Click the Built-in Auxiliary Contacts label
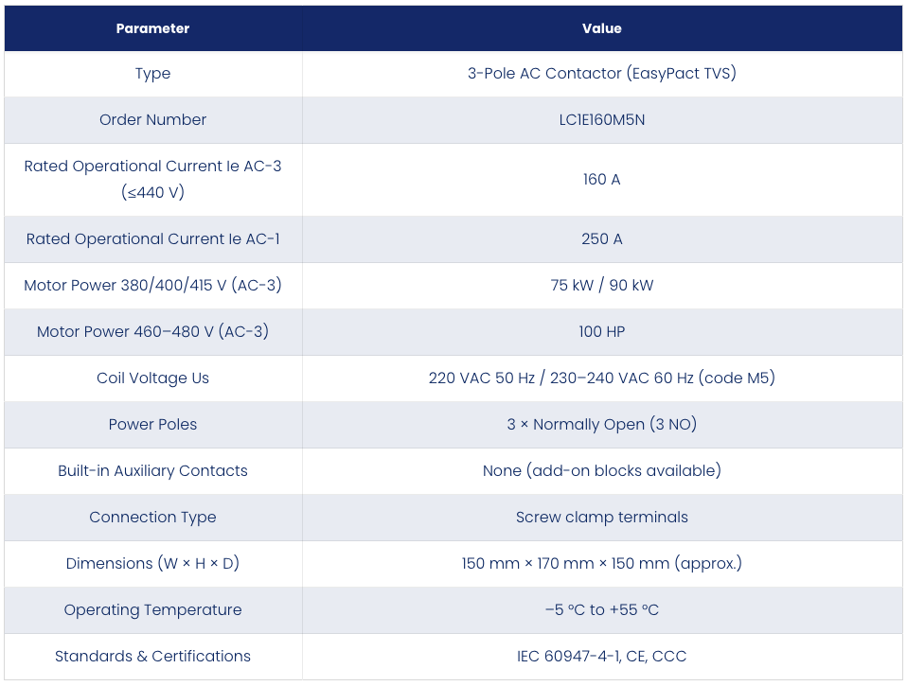 point(152,470)
